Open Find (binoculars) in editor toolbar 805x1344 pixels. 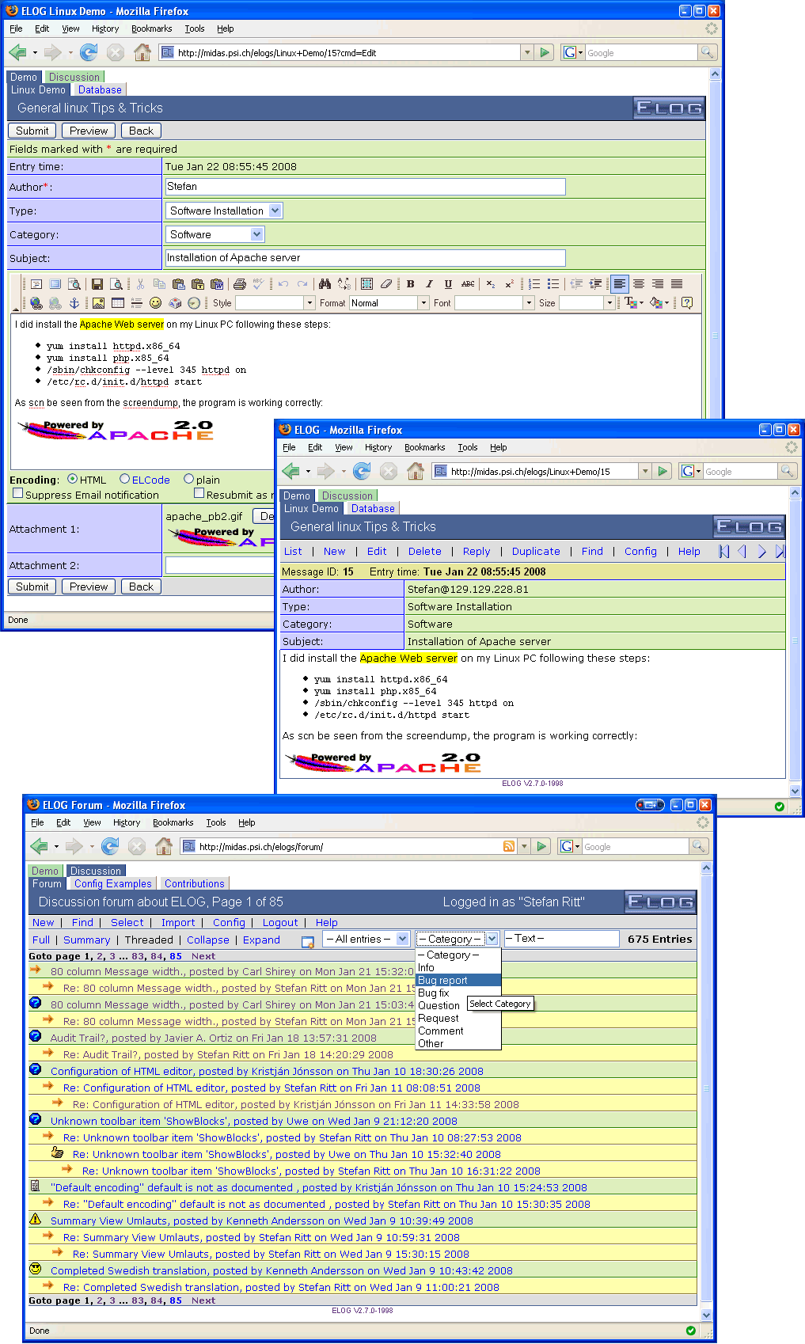(x=325, y=284)
